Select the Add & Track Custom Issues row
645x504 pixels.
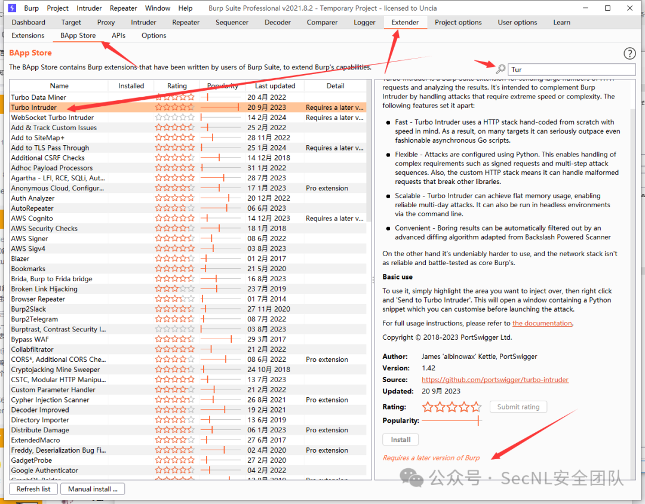point(188,128)
